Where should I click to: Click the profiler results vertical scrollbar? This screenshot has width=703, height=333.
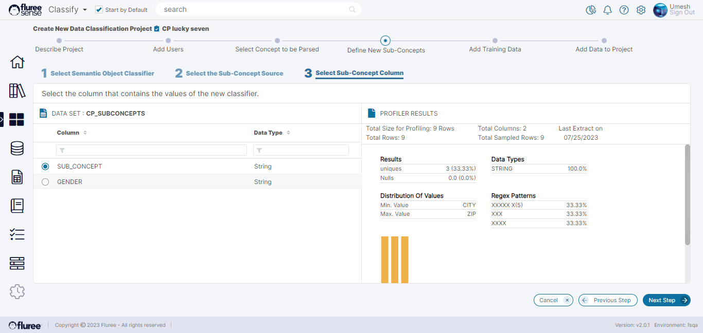tap(687, 195)
